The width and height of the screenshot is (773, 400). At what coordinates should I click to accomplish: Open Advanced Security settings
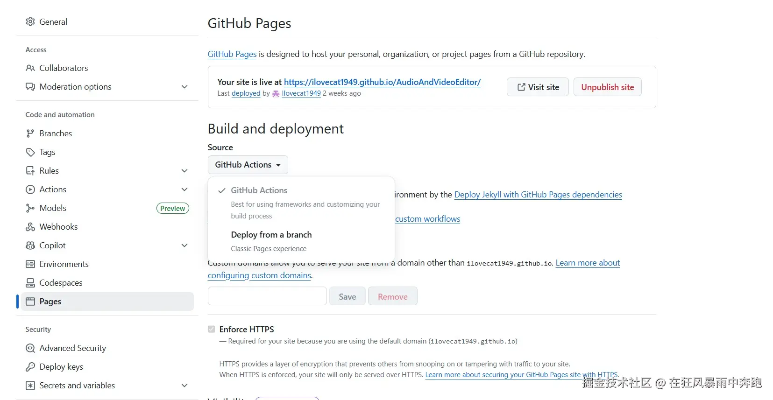click(x=107, y=348)
